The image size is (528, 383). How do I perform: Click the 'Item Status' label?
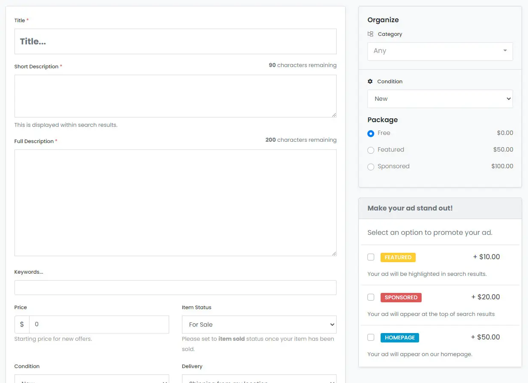[x=197, y=307]
